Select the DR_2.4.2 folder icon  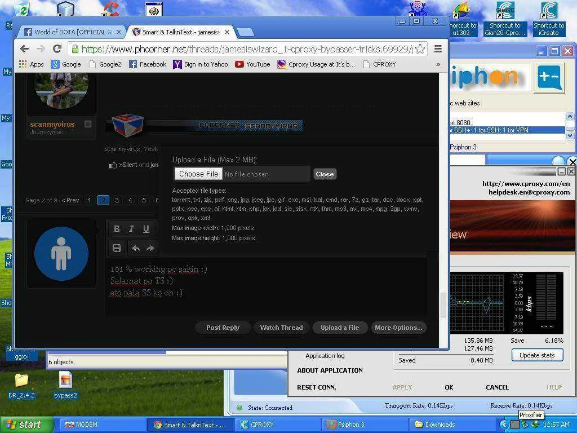[x=21, y=386]
